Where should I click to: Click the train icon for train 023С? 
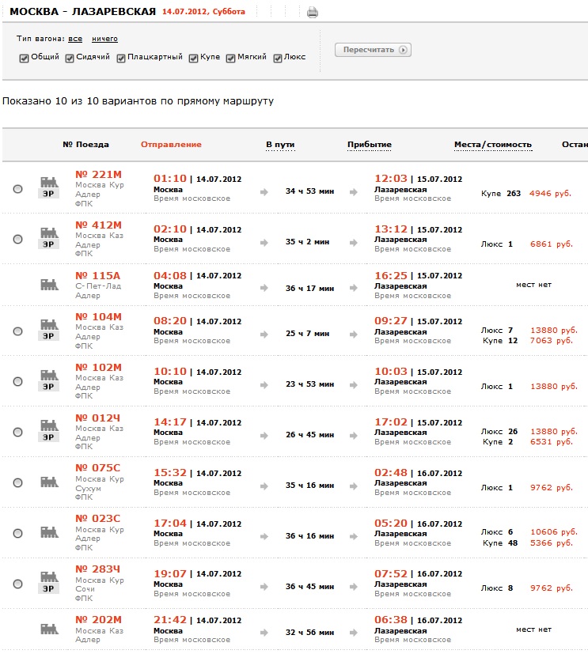pyautogui.click(x=49, y=528)
